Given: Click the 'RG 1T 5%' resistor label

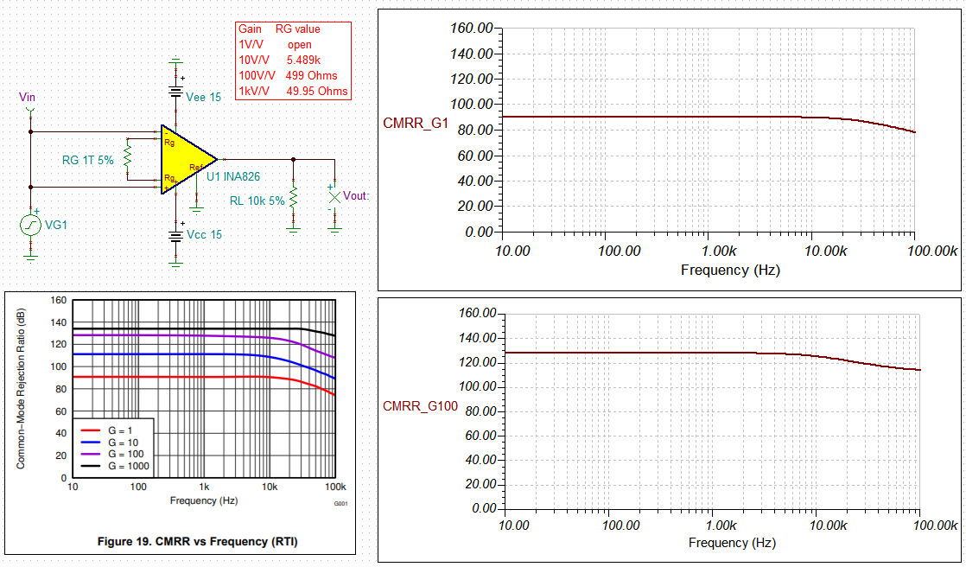Looking at the screenshot, I should pyautogui.click(x=88, y=160).
